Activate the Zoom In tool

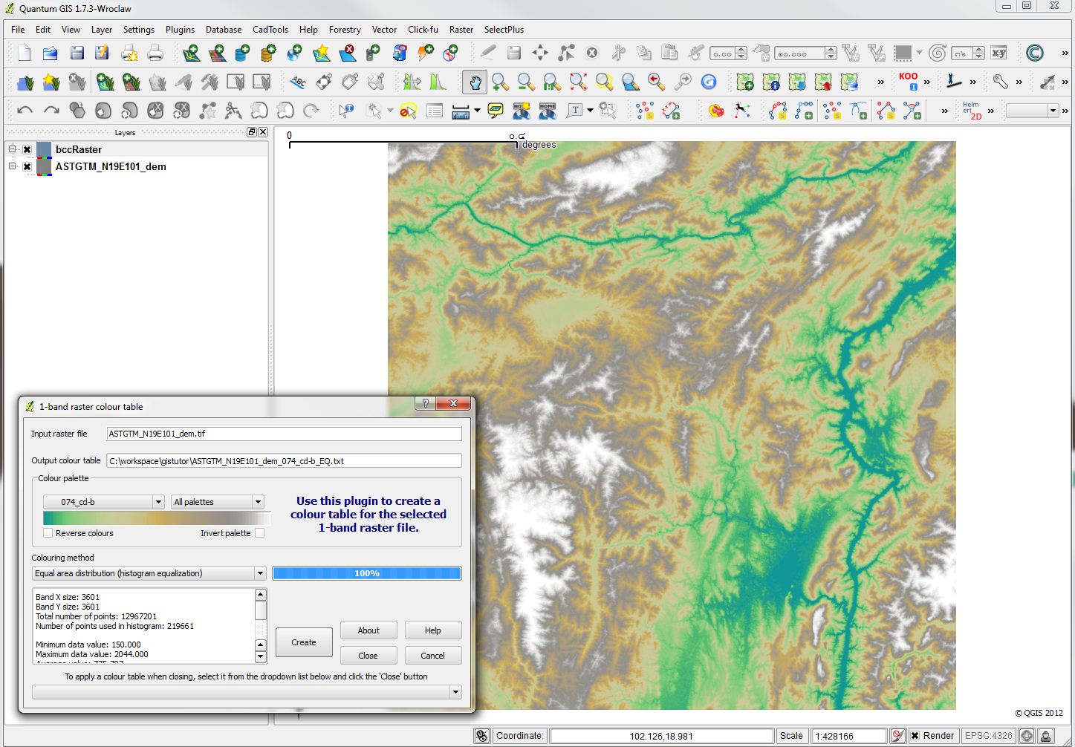tap(500, 82)
